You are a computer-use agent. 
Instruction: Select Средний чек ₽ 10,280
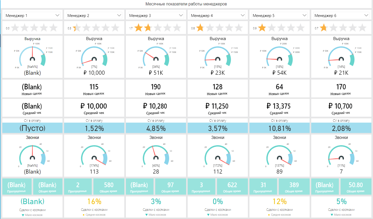tap(155, 106)
